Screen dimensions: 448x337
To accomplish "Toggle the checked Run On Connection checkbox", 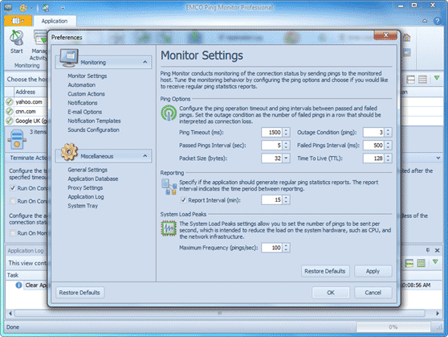I will [x=12, y=188].
